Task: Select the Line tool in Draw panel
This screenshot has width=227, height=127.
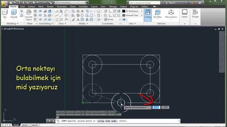Action: coord(61,15)
